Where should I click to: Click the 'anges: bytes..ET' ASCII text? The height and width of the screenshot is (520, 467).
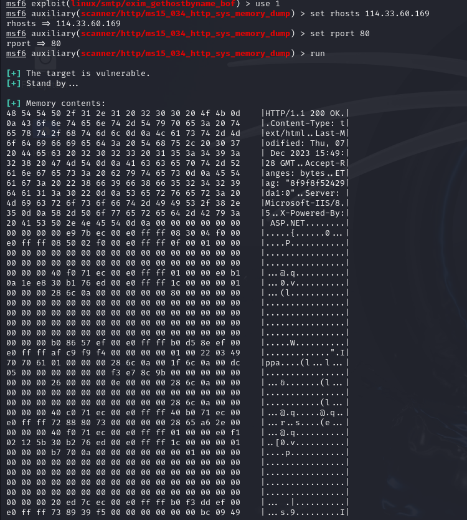tap(304, 173)
